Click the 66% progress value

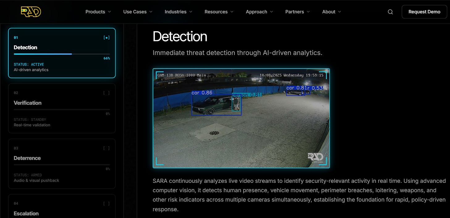(x=107, y=58)
